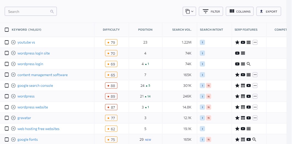292x144 pixels.
Task: Add 'web hosting free websites' plus icon
Action: click(x=13, y=129)
